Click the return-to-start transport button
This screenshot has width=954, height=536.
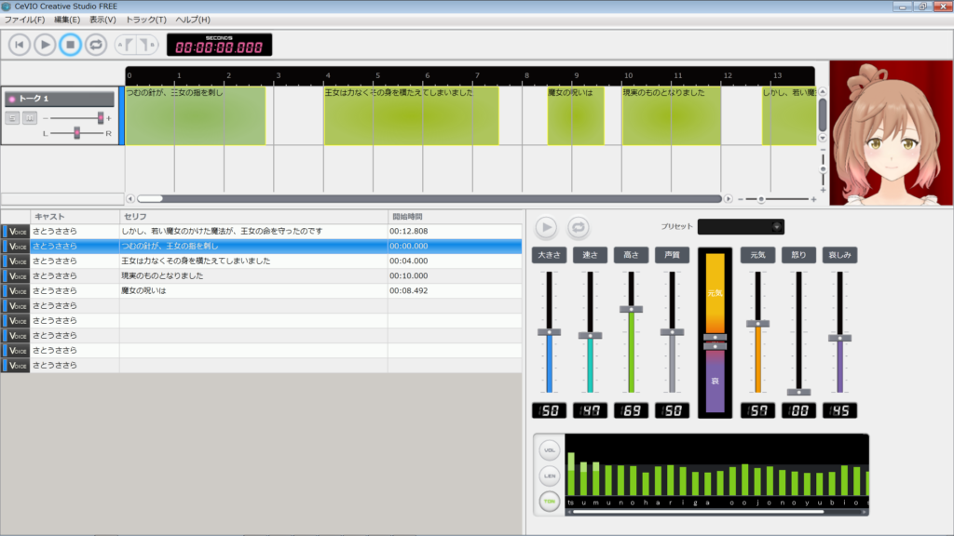(x=20, y=45)
